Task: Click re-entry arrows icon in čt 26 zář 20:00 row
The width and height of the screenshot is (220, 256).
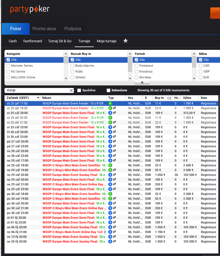Action: [114, 132]
